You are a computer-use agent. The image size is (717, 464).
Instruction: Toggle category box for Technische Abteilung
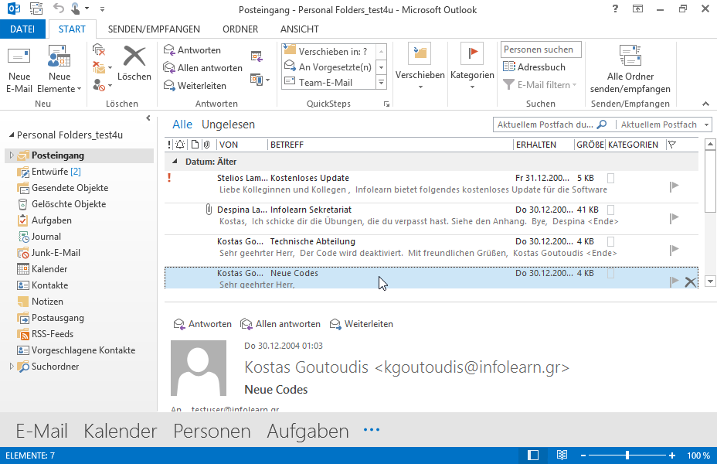coord(610,241)
